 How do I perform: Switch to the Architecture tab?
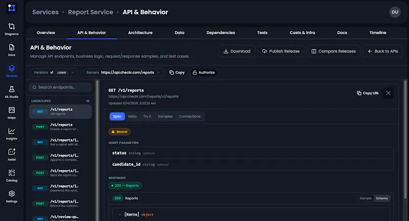(140, 33)
